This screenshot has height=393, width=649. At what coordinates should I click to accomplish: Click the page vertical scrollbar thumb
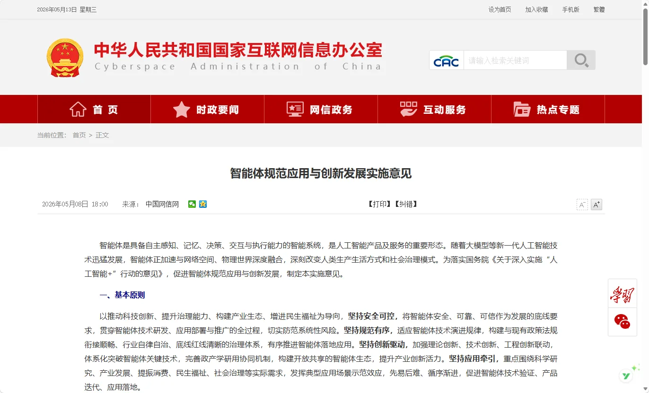(x=645, y=36)
